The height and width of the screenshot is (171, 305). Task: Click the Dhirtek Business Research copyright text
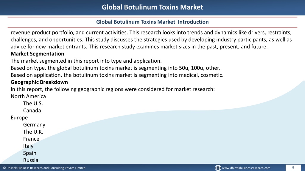tap(44, 168)
